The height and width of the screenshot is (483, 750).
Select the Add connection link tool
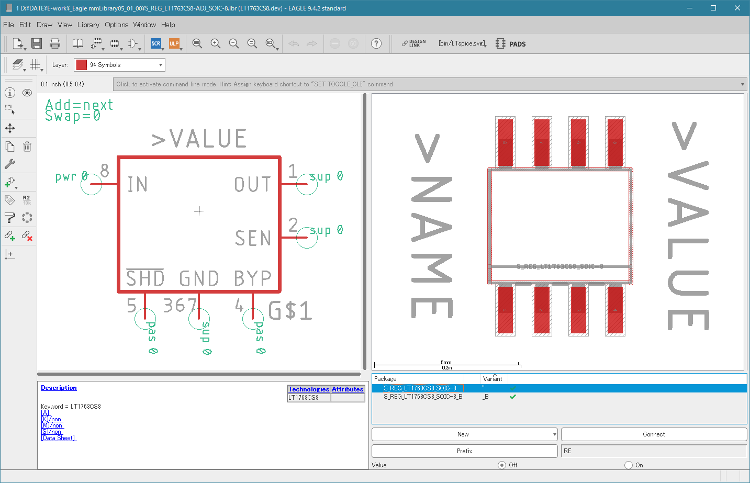[x=10, y=236]
